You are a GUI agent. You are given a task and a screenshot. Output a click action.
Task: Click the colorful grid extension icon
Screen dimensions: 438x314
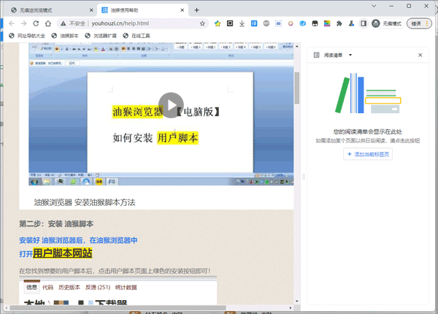(327, 23)
